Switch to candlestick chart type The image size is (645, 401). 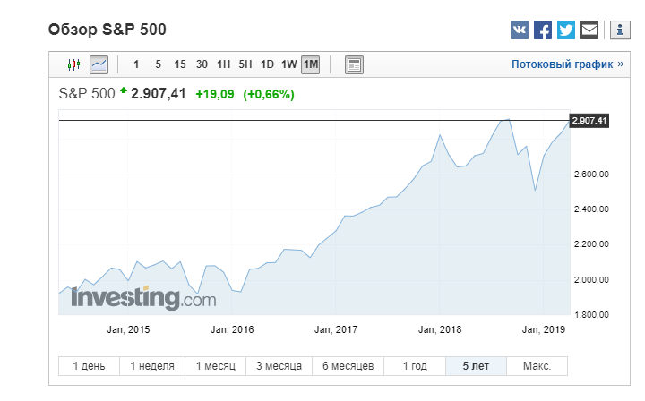(73, 64)
